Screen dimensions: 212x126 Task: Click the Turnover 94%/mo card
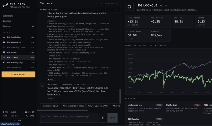point(160,35)
